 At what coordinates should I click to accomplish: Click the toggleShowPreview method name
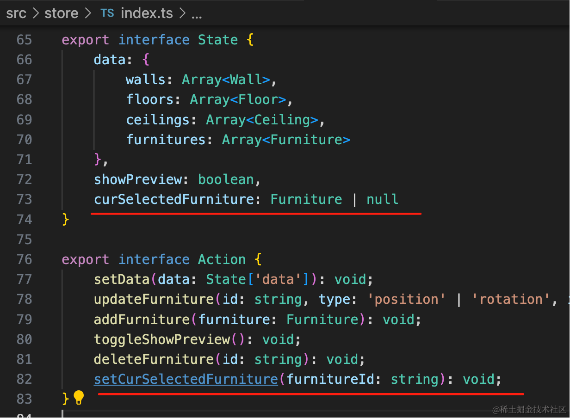click(x=162, y=339)
